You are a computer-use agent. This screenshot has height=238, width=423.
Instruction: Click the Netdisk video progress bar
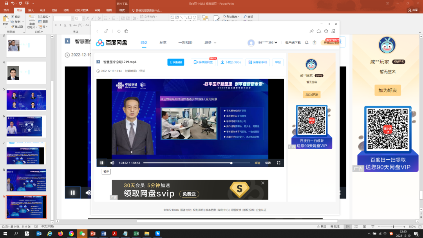196,163
